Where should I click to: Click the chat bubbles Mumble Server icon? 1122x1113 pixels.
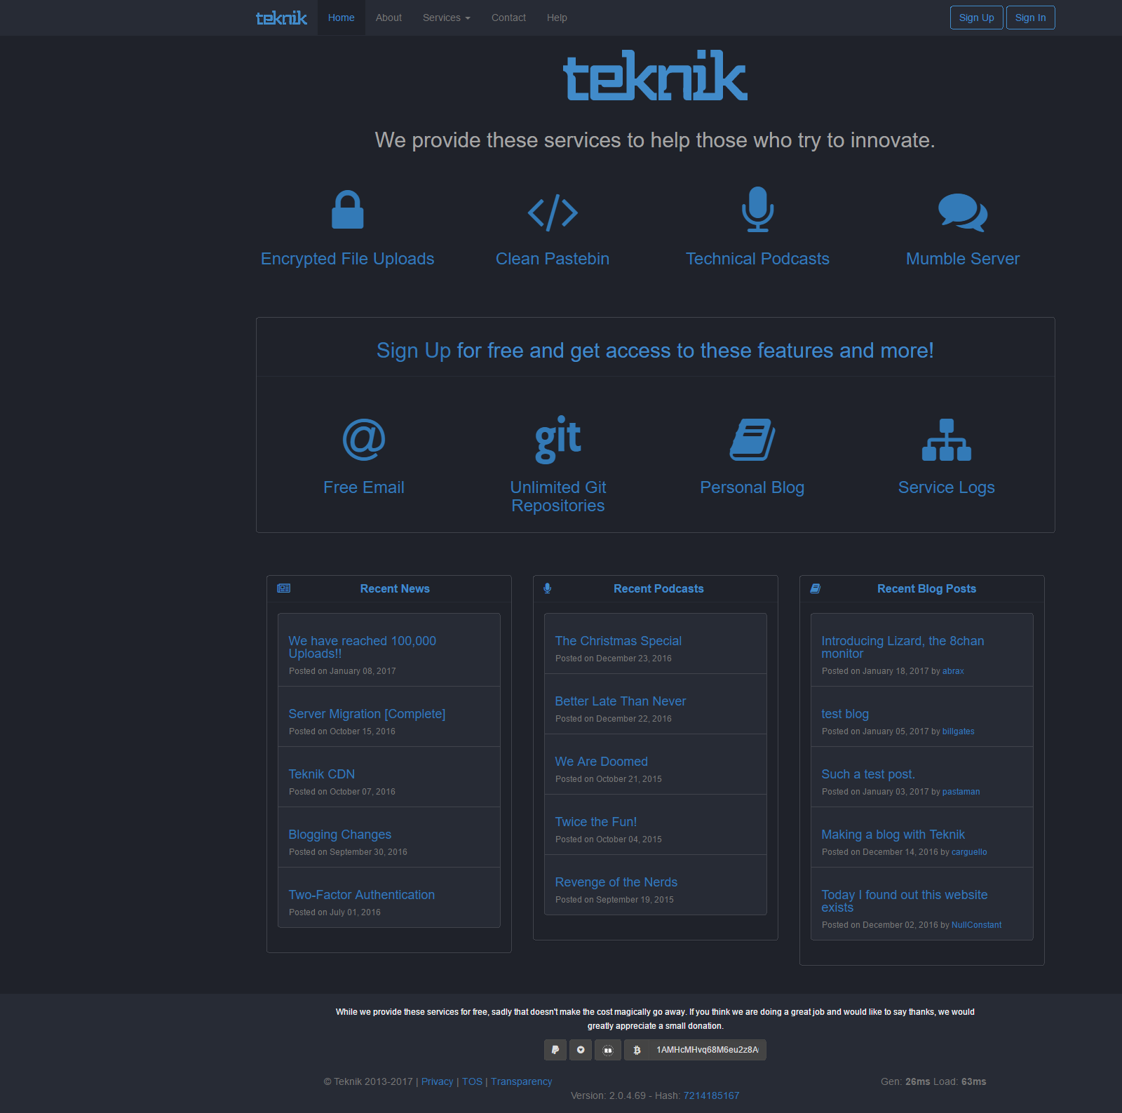[x=963, y=213]
